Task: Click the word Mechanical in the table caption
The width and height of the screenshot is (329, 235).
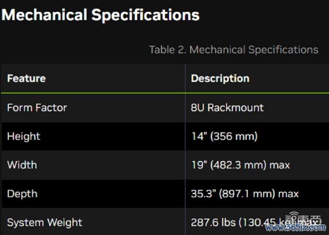Action: click(217, 50)
